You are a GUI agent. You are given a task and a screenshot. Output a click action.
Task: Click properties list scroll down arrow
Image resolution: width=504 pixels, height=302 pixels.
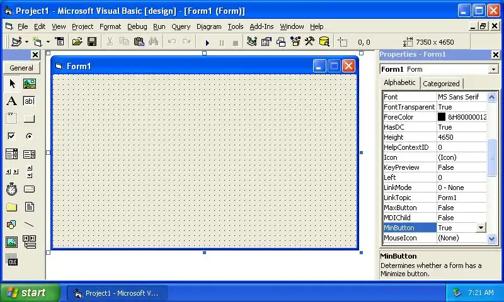pos(492,238)
